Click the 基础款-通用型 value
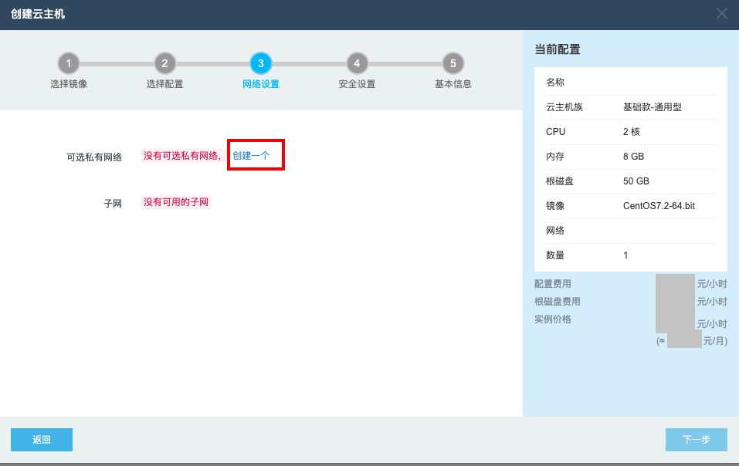Viewport: 739px width, 466px height. click(653, 107)
